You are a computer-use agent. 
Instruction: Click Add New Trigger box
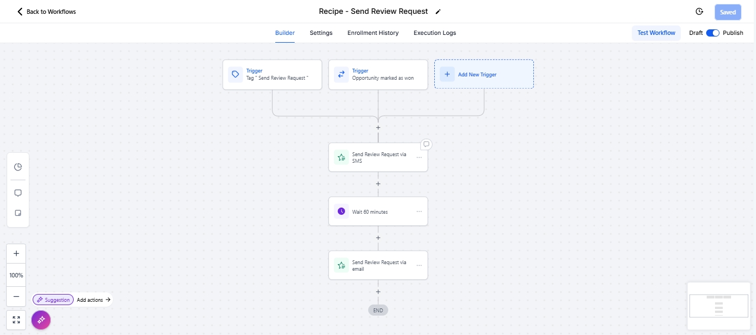(484, 74)
